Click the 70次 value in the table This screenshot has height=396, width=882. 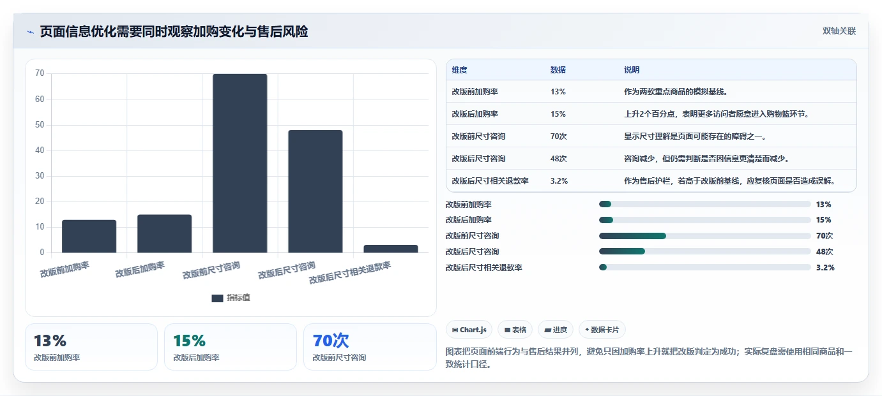(x=559, y=136)
